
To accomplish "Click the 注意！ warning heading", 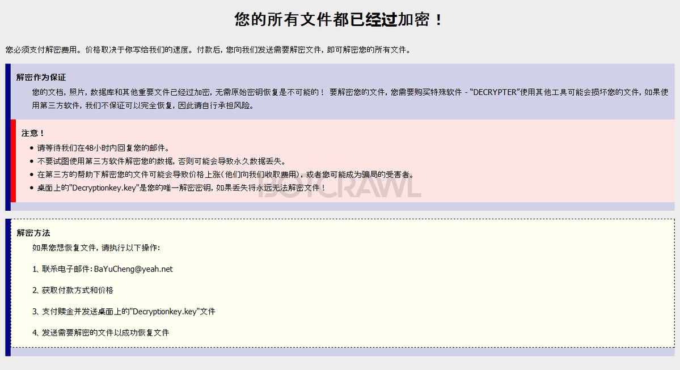I will click(33, 133).
